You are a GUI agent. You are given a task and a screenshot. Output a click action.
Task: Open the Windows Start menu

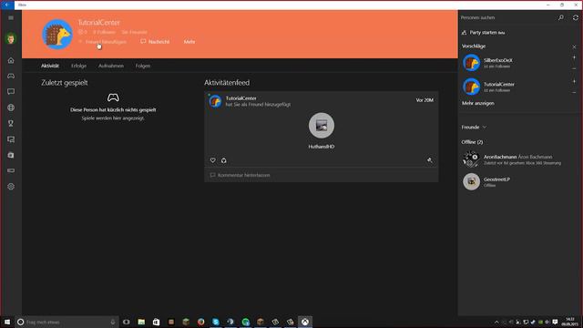7,322
